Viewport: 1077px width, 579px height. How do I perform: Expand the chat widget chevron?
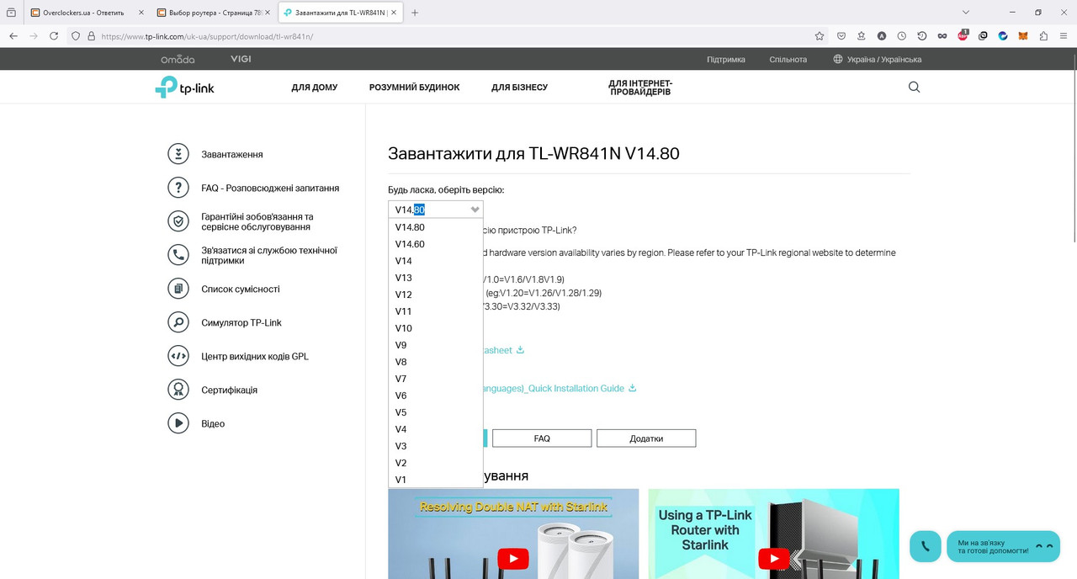pos(1044,546)
